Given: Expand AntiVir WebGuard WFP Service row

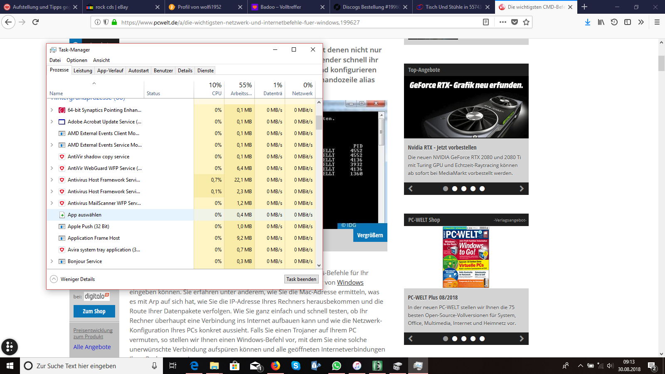Looking at the screenshot, I should pyautogui.click(x=52, y=168).
